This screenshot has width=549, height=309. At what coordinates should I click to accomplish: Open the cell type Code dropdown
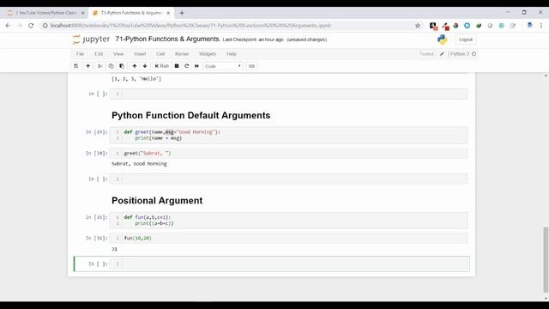point(223,66)
